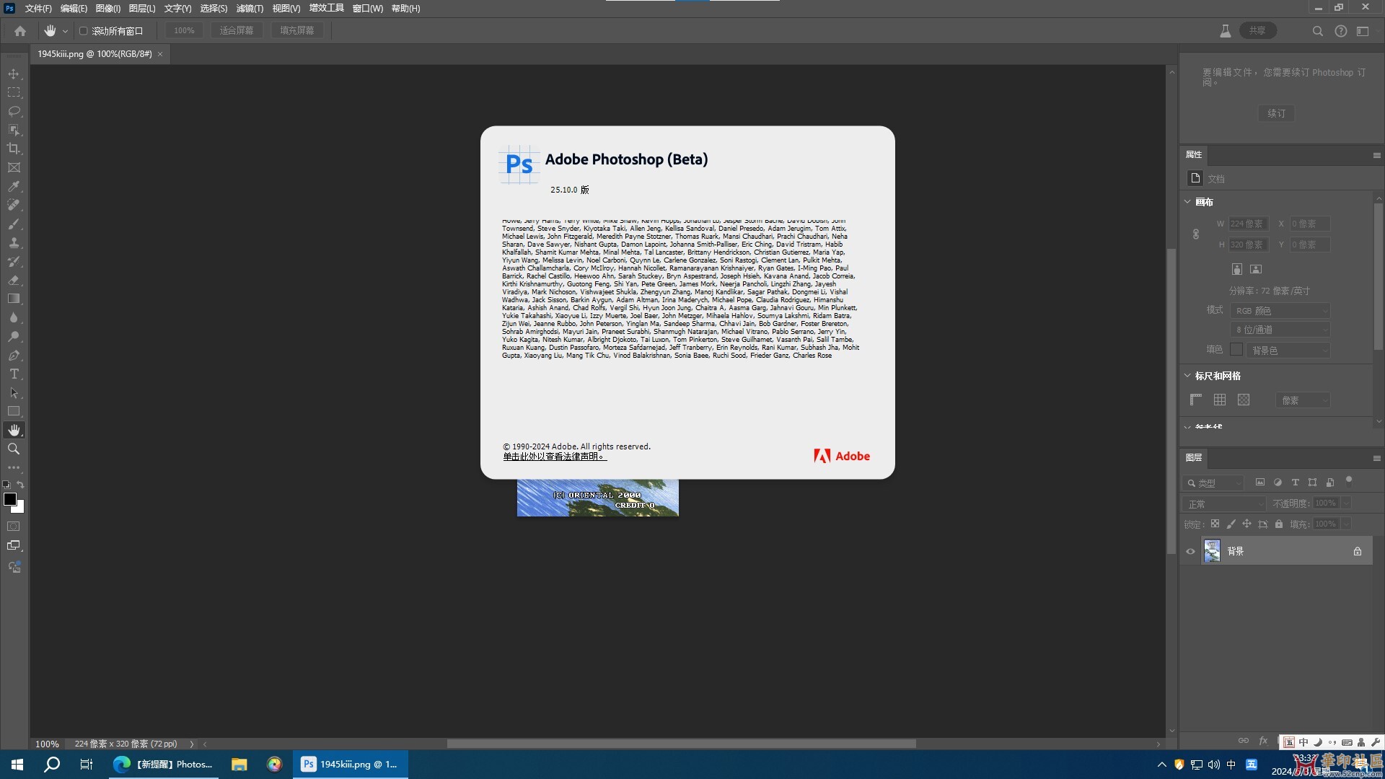This screenshot has height=779, width=1385.
Task: Open the Edit Toolbar three-dots button
Action: 14,467
